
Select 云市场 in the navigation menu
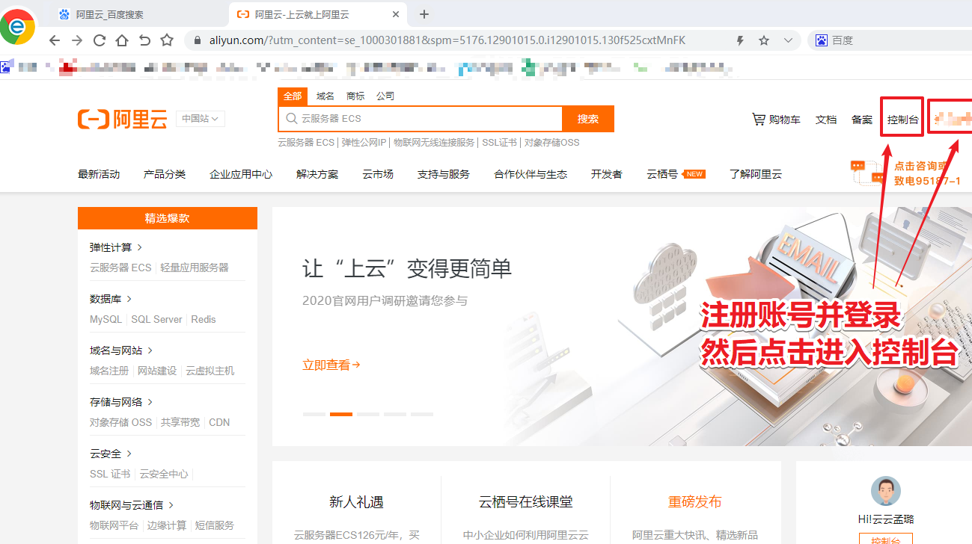(x=378, y=173)
